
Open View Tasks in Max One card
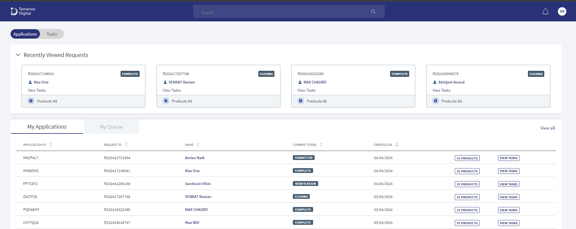[37, 90]
